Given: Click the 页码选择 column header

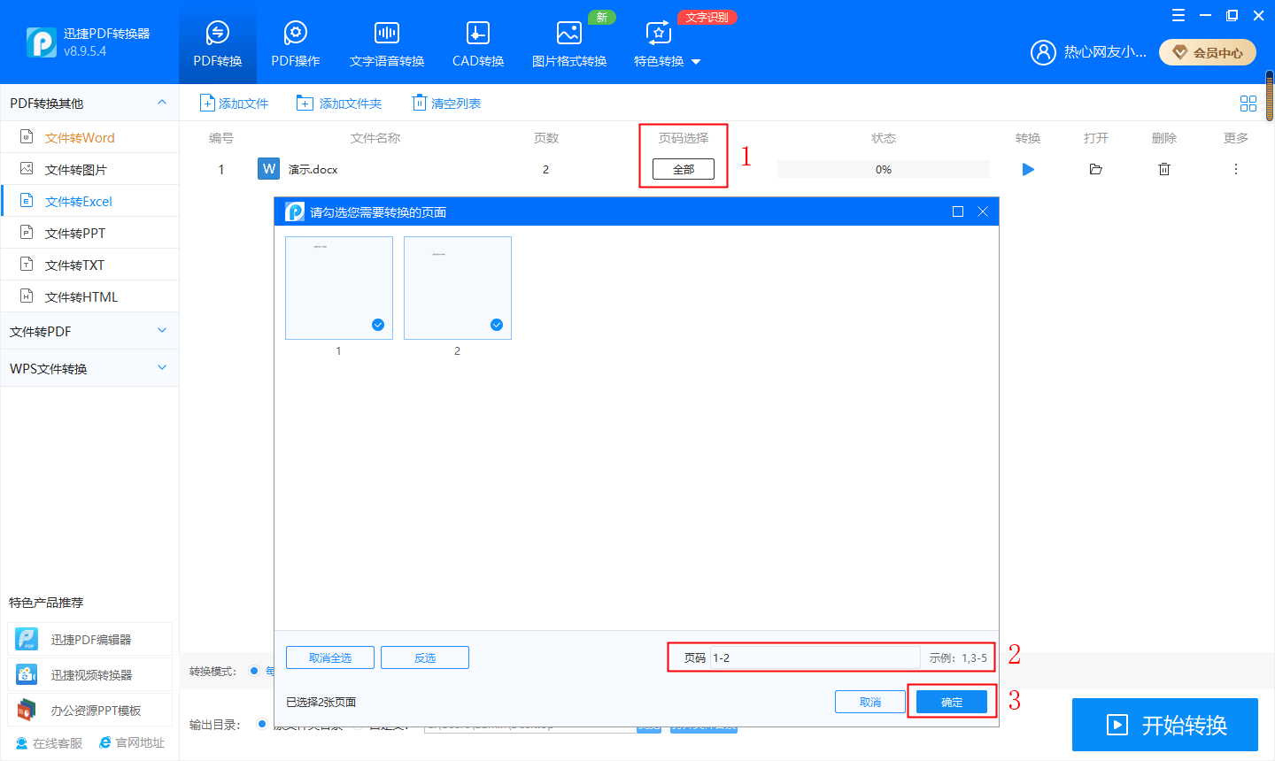Looking at the screenshot, I should 684,138.
